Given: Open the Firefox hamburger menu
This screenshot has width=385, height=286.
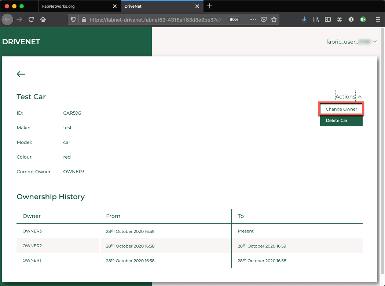Looking at the screenshot, I should 378,20.
